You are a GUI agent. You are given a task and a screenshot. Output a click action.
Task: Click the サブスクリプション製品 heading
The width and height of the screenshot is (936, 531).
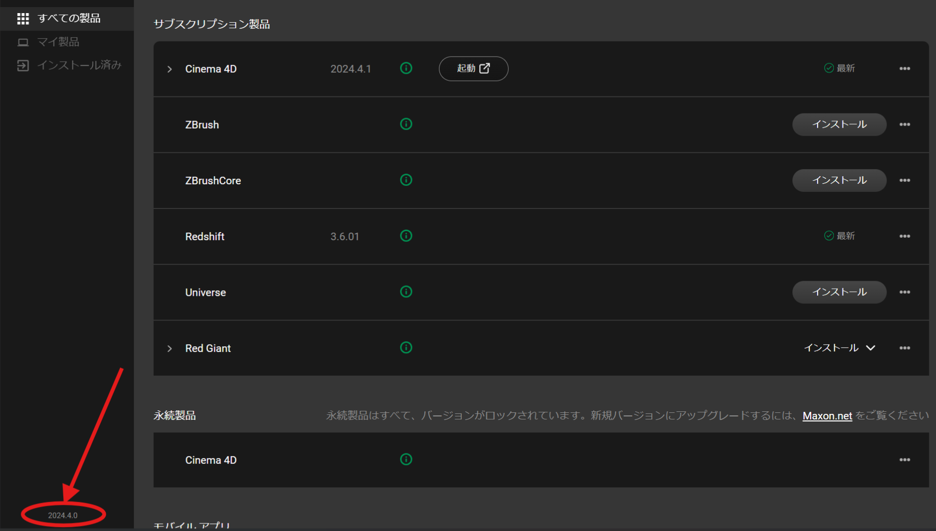[212, 24]
